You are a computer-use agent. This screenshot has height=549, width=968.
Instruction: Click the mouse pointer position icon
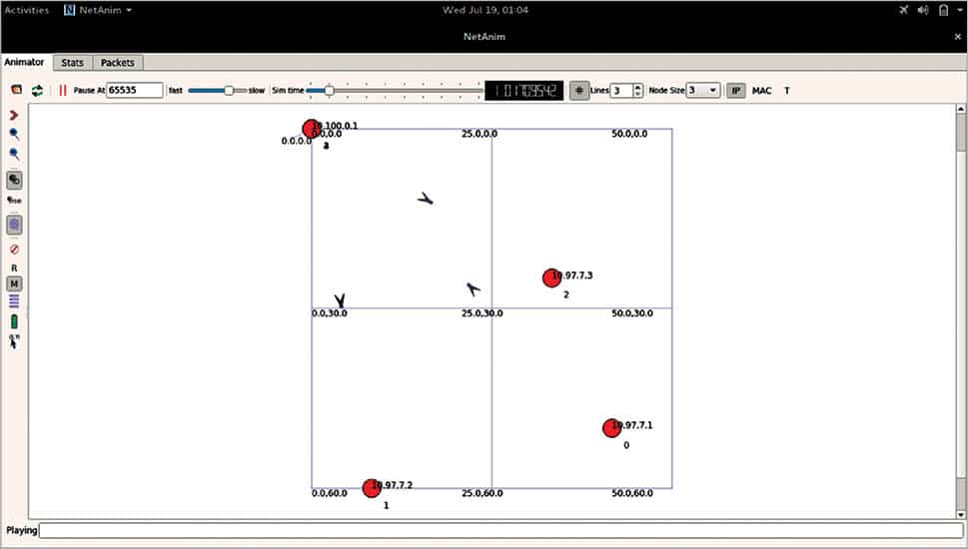pos(14,341)
